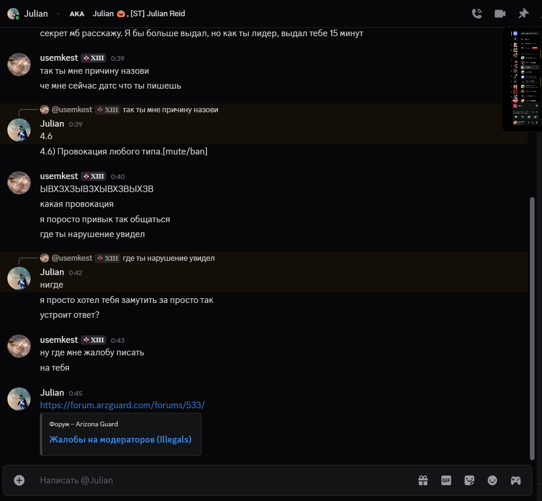Viewport: 542px width, 501px height.
Task: Open pinned messages
Action: [523, 13]
